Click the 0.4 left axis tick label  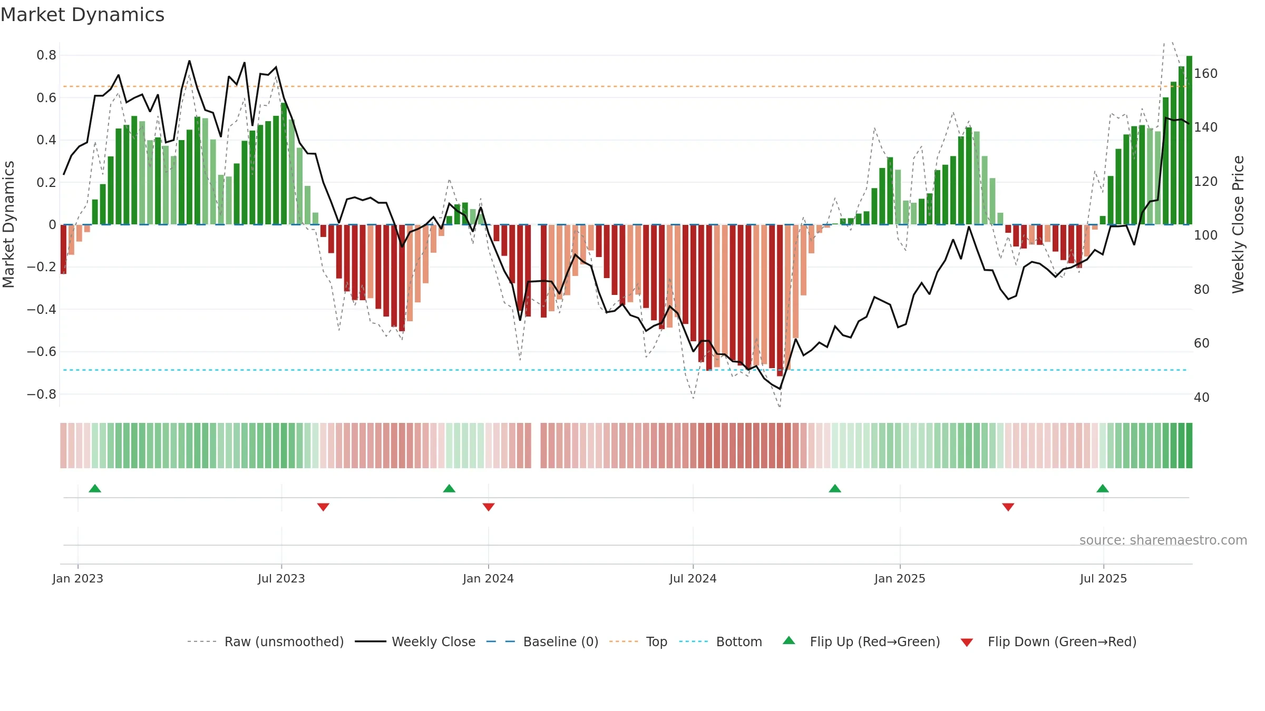[46, 140]
